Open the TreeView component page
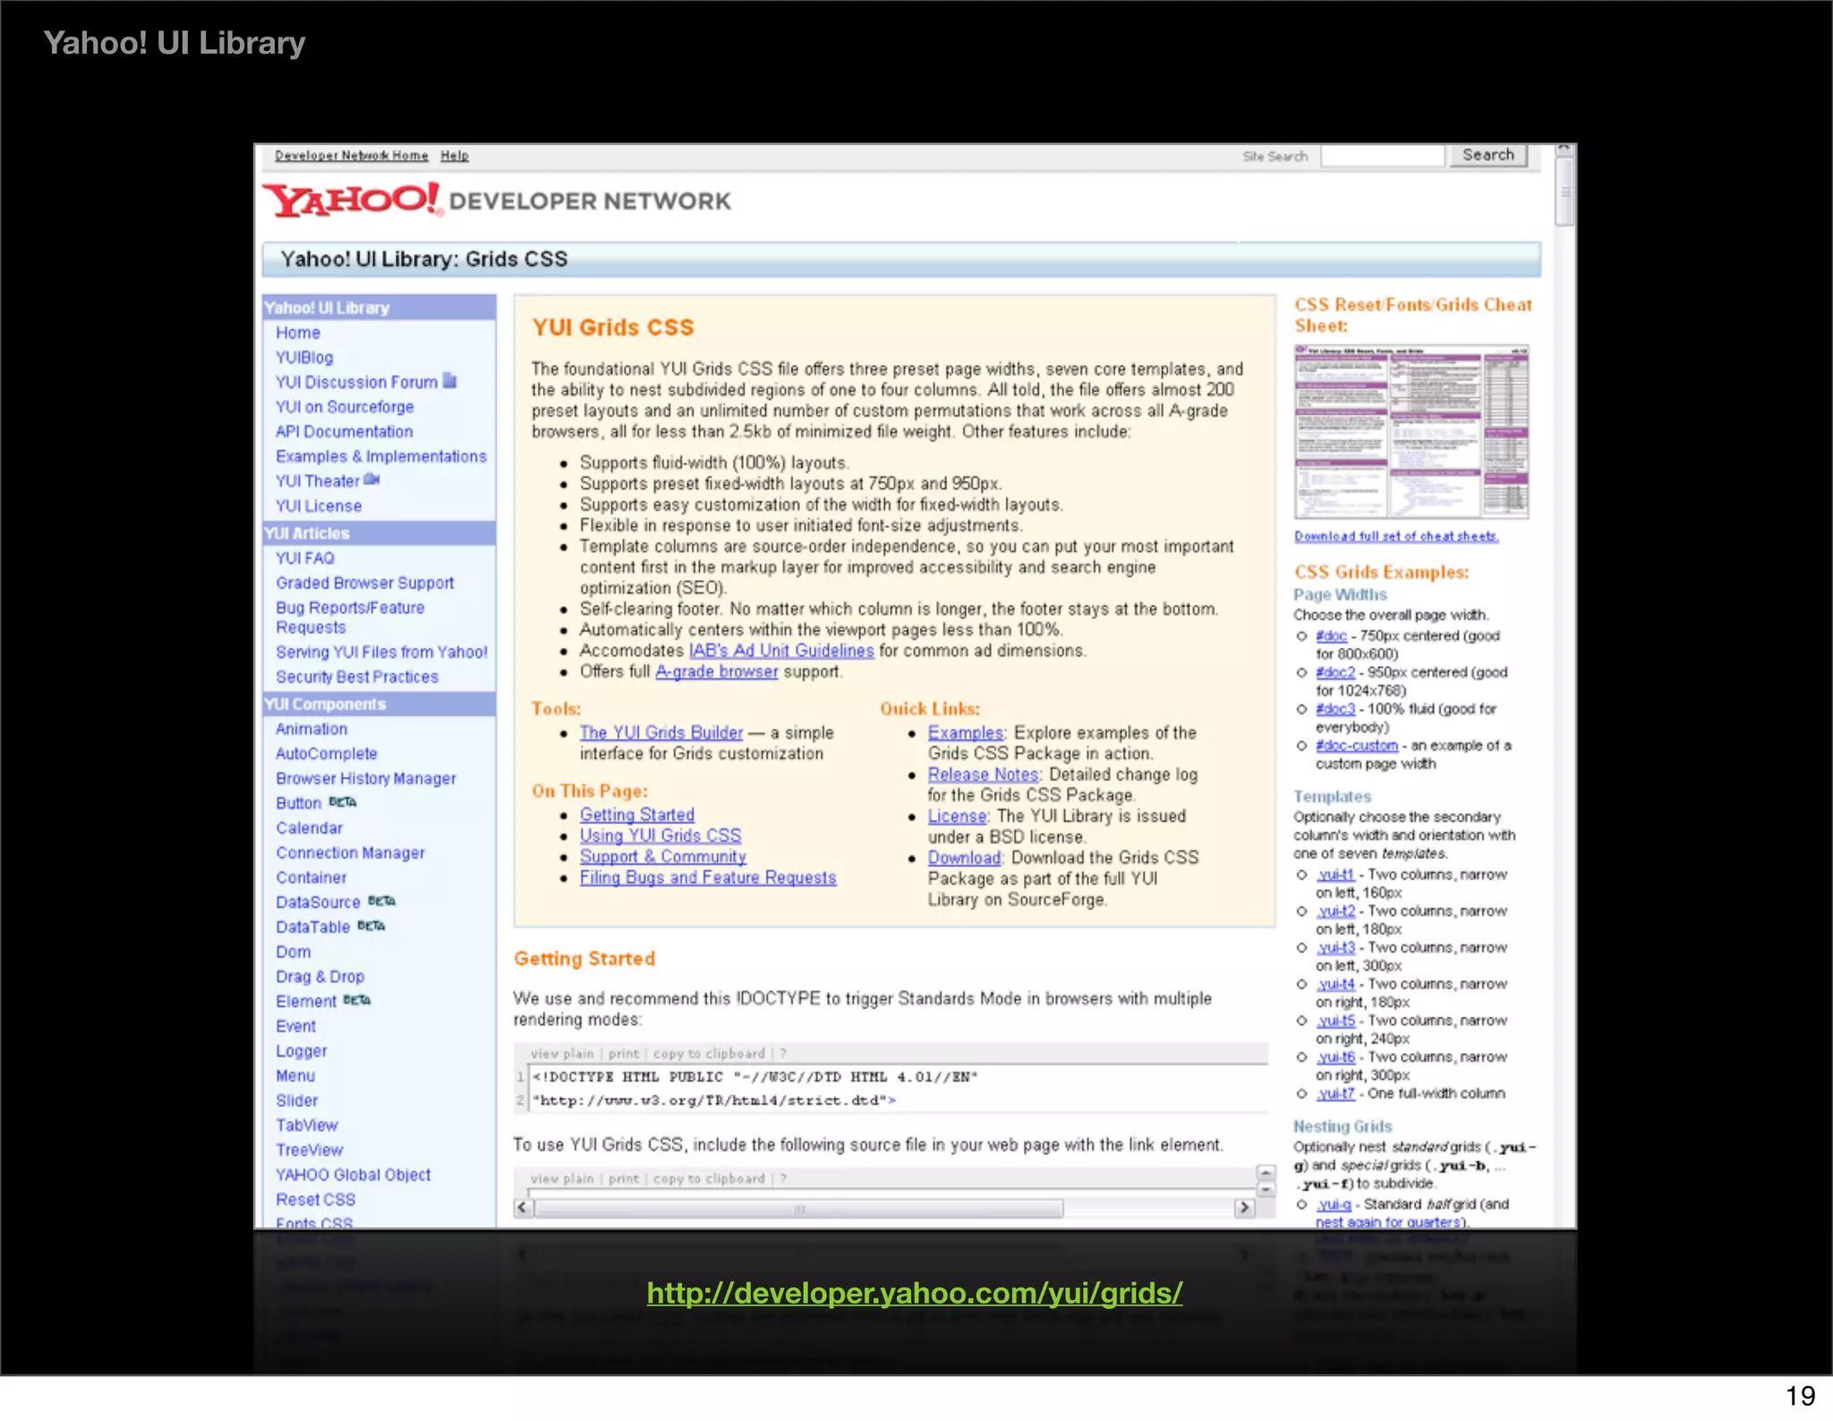1833x1421 pixels. tap(310, 1150)
